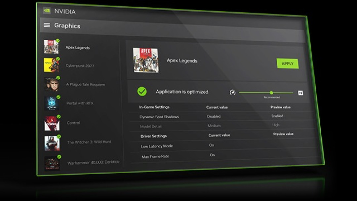Click Apex Legends optimized check badge

58,41
